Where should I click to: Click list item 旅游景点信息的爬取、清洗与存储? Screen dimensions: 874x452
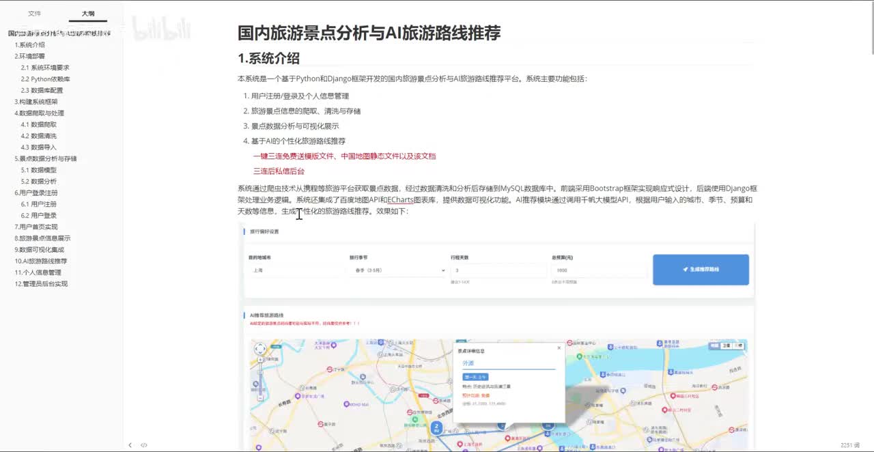(x=306, y=111)
